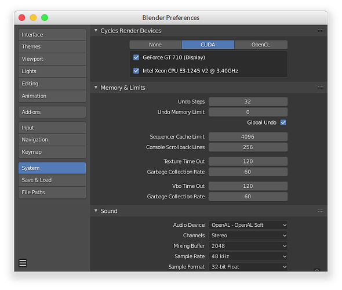Select the Keymap preferences section
This screenshot has height=290, width=342.
click(x=52, y=152)
